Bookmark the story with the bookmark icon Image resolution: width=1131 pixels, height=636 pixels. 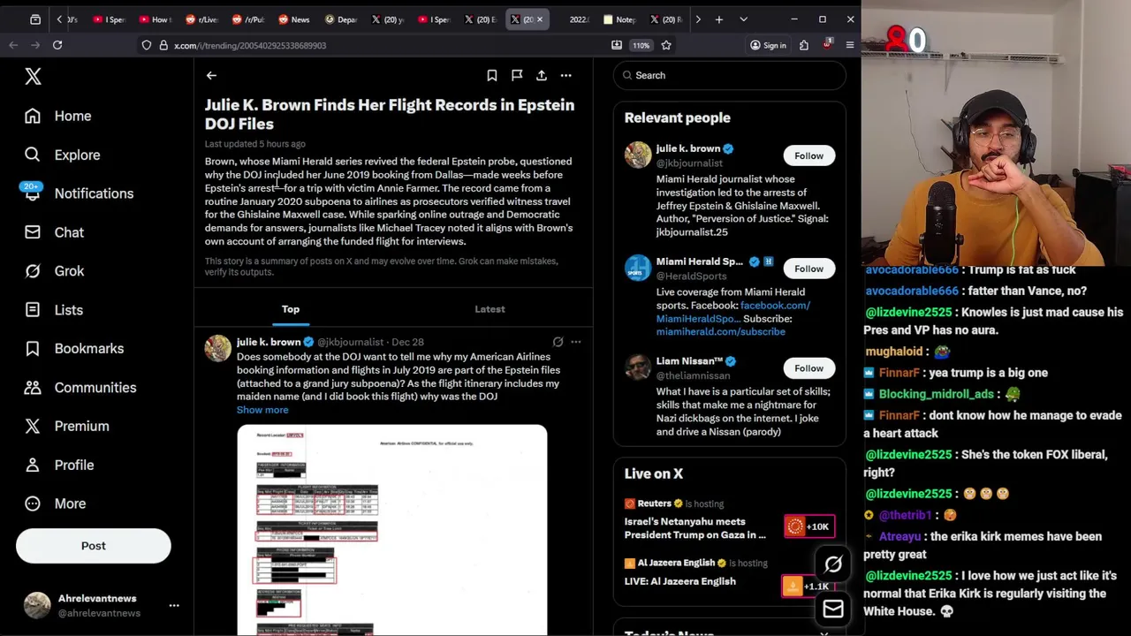coord(492,75)
